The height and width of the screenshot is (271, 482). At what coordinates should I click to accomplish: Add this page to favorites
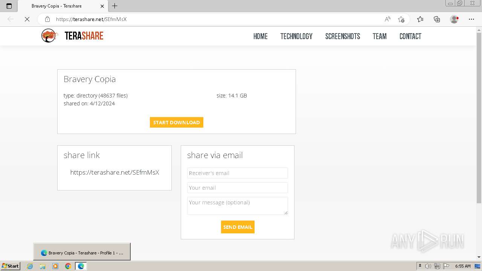click(x=401, y=19)
